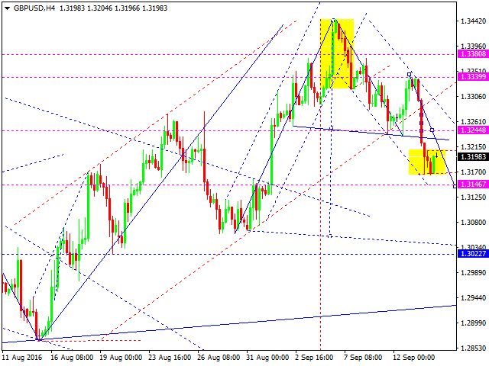Screen dimensions: 489x366
Task: Select the 31 Aug 00:00 time label
Action: pos(267,358)
